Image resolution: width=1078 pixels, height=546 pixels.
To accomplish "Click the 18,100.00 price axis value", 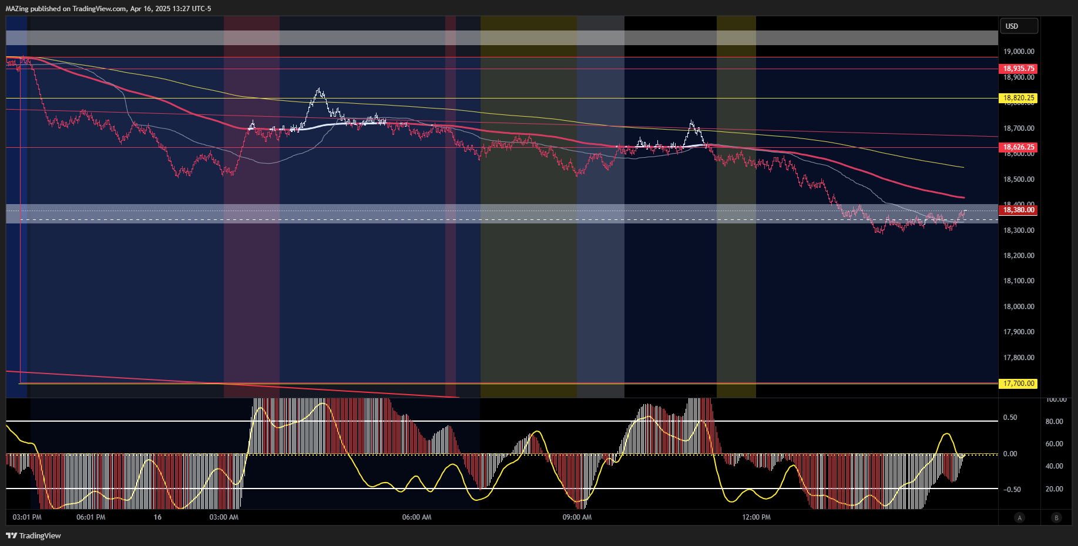I will click(1019, 281).
